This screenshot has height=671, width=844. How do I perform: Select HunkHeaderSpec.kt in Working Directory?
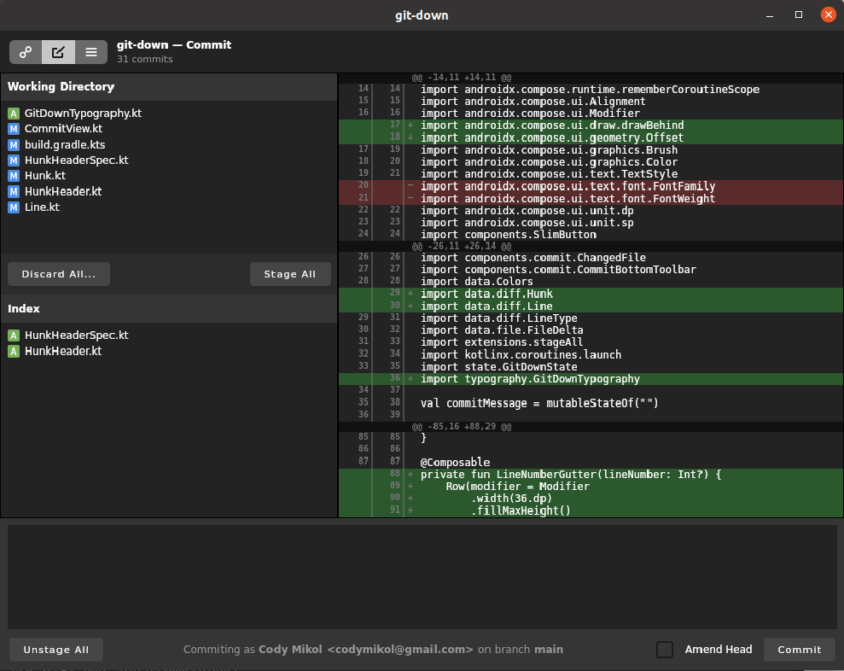(x=77, y=160)
